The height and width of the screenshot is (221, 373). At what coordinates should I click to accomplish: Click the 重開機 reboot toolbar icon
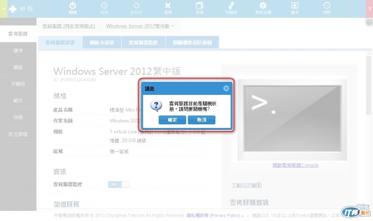point(136,8)
